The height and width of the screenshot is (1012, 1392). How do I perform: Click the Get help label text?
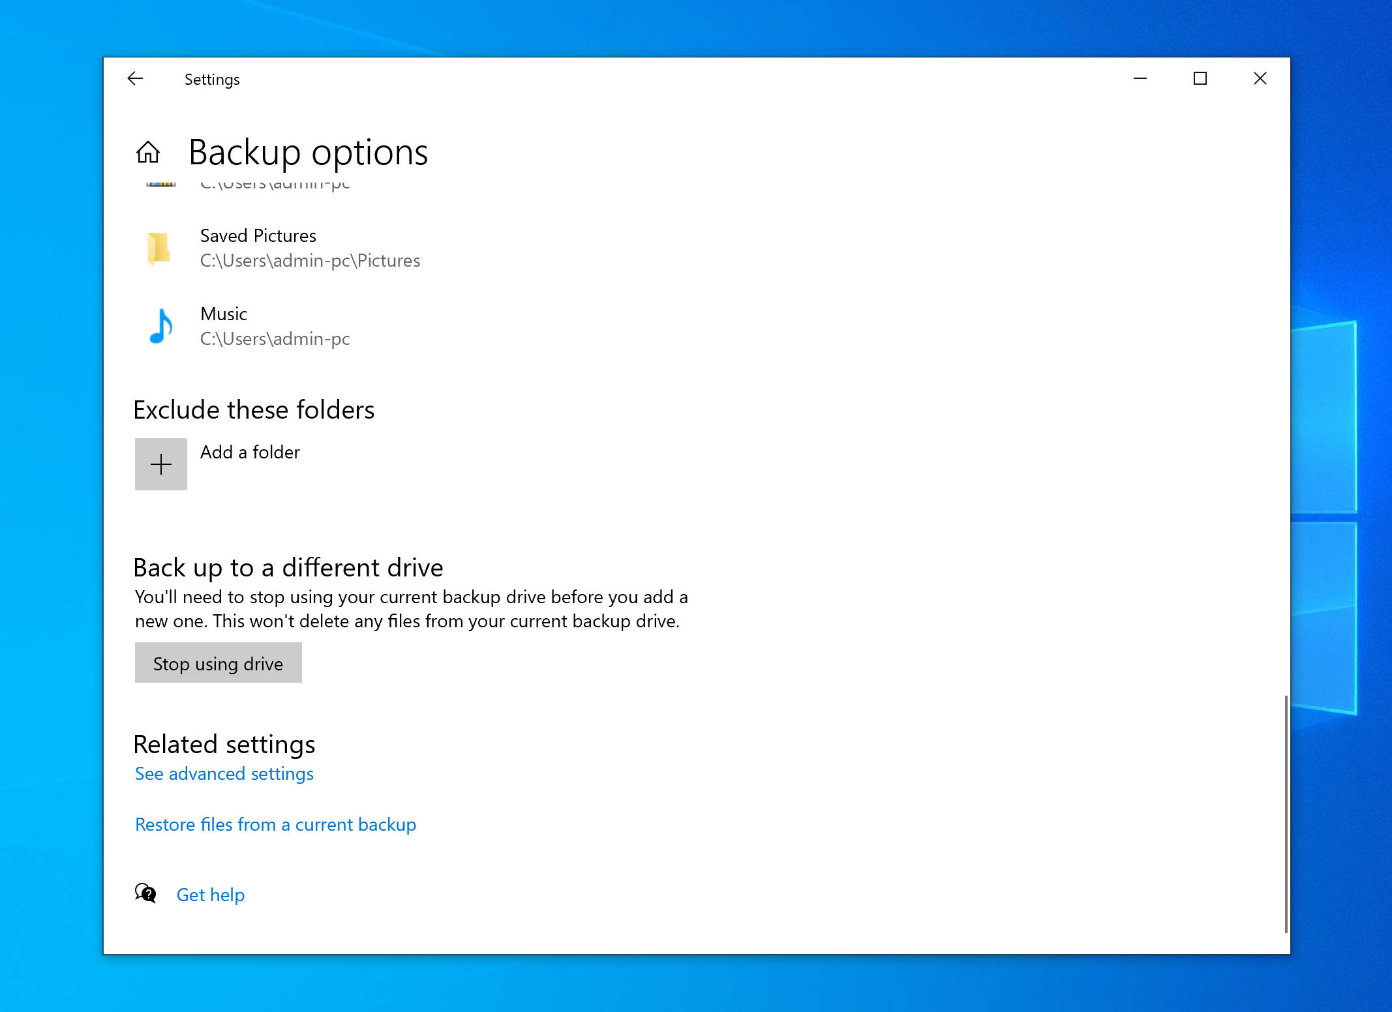[209, 894]
